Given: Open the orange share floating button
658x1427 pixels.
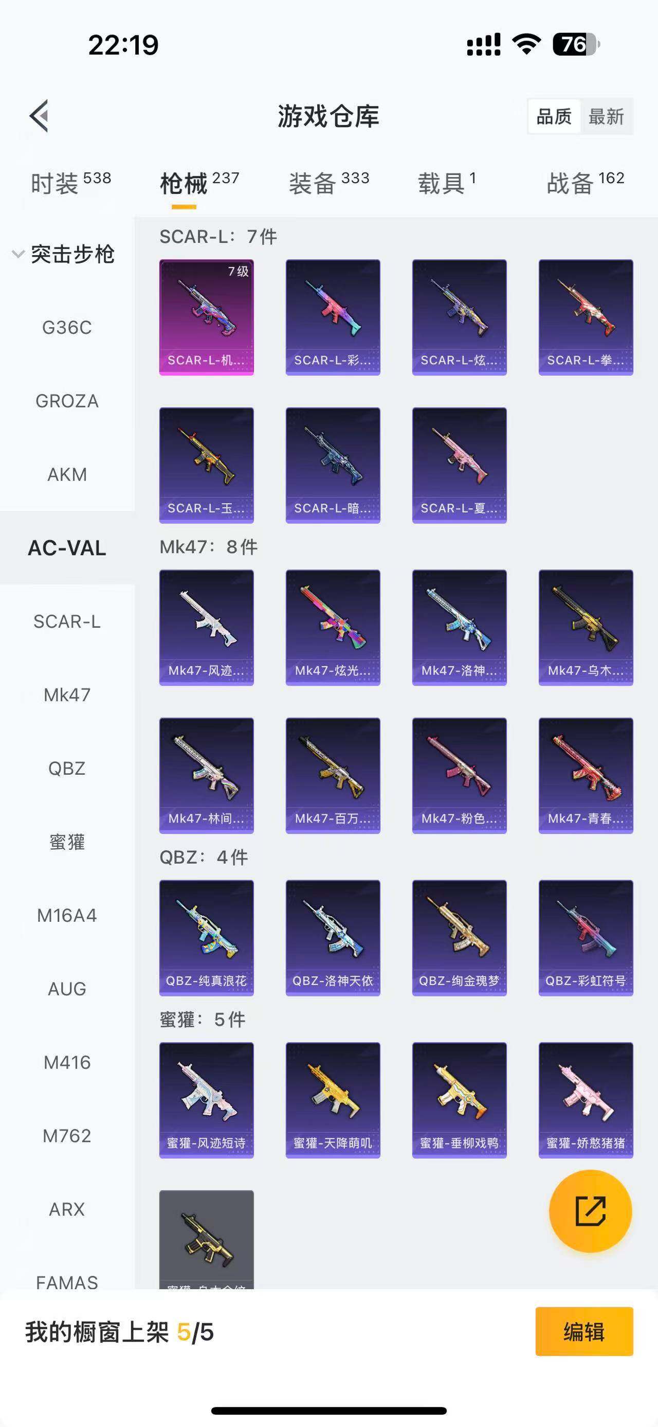Looking at the screenshot, I should tap(591, 1211).
